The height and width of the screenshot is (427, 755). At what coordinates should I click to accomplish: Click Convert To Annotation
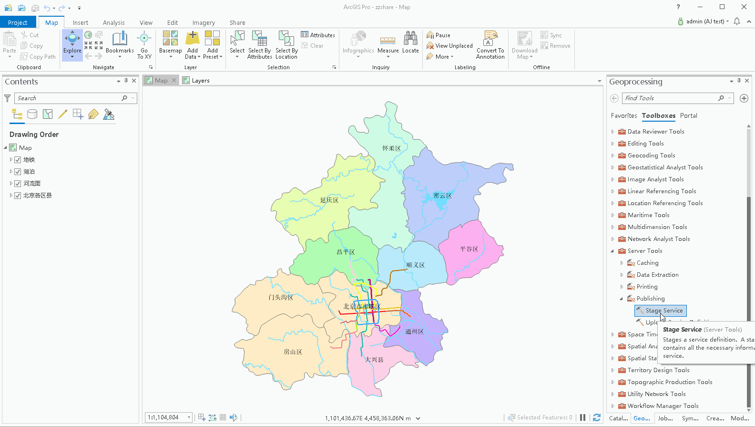490,45
